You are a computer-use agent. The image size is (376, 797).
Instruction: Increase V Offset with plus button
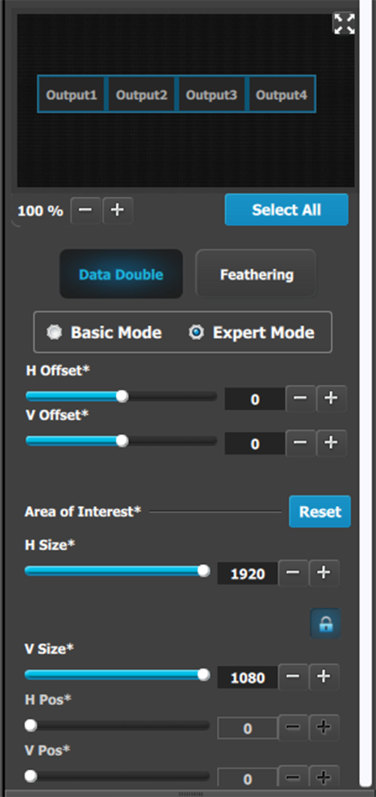[331, 443]
